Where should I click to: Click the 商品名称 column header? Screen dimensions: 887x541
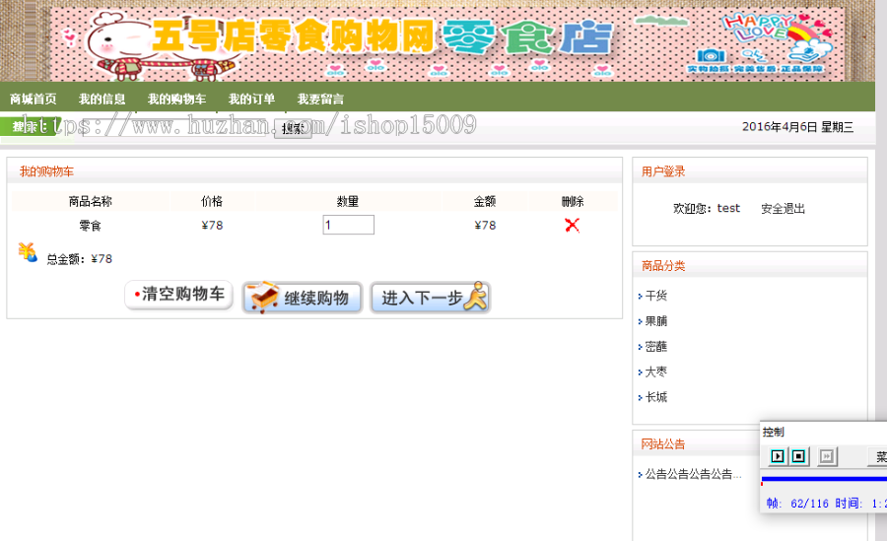click(90, 201)
